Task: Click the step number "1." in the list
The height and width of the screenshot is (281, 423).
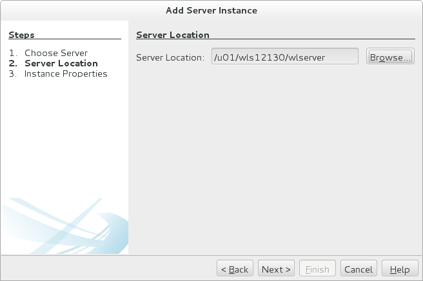Action: [13, 53]
